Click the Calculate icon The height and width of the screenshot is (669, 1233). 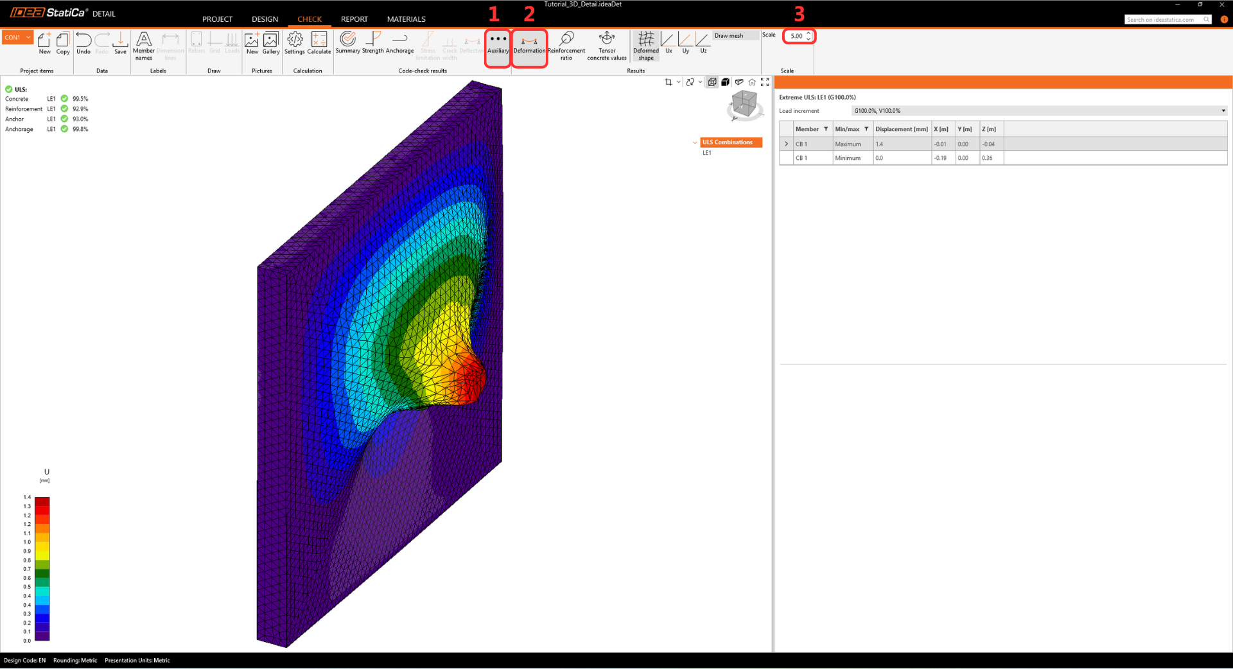(319, 43)
